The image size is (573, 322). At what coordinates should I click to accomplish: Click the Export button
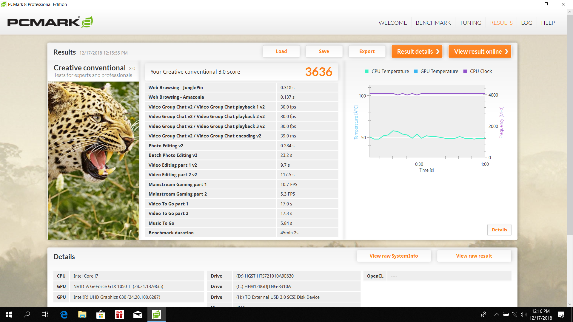point(367,51)
